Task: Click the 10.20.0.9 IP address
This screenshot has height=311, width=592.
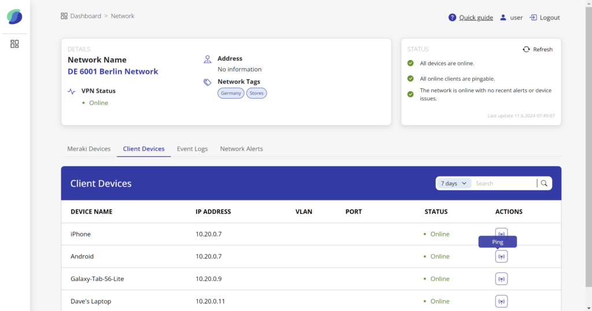Action: [x=208, y=279]
